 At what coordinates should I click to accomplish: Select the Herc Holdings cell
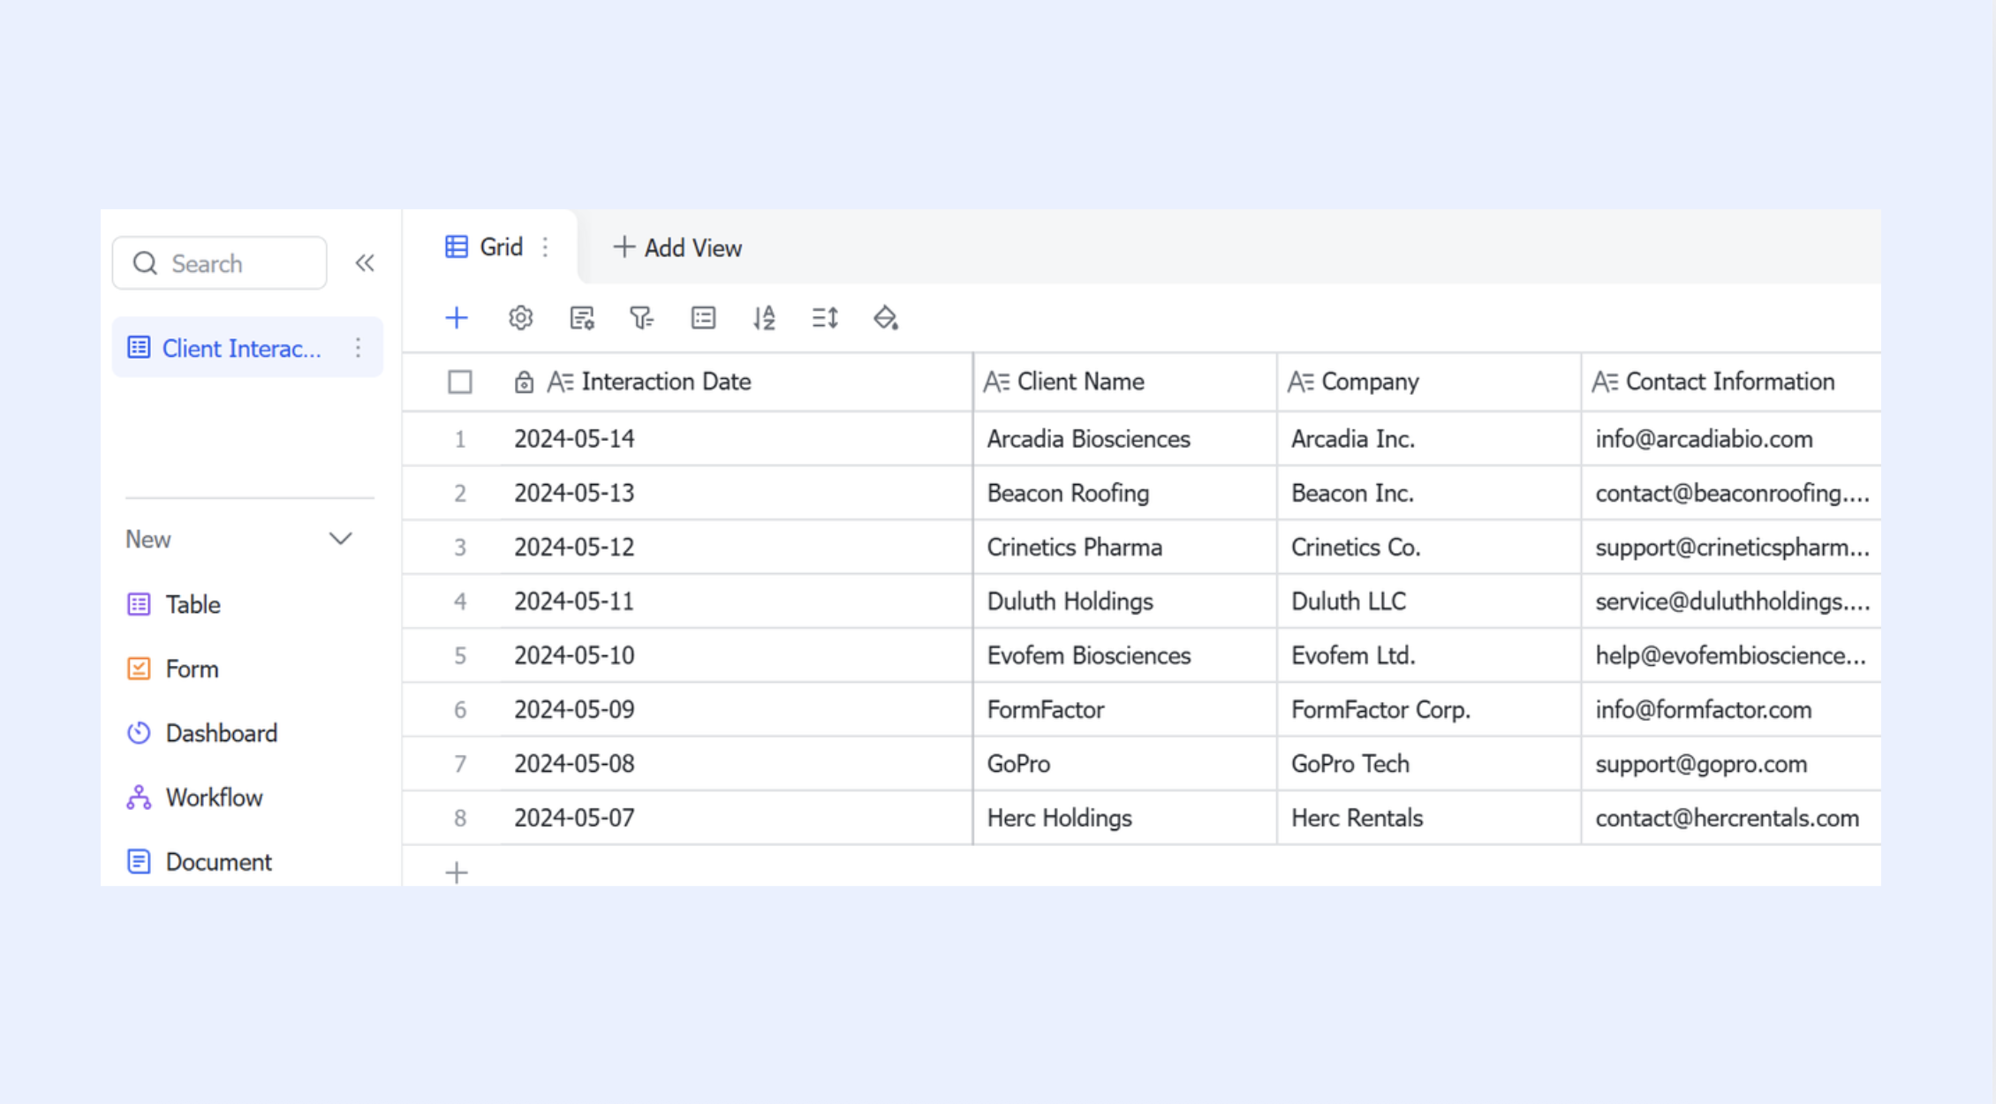click(x=1125, y=818)
